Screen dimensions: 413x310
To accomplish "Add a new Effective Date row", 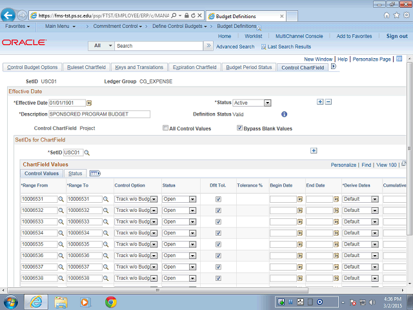I will [x=320, y=102].
